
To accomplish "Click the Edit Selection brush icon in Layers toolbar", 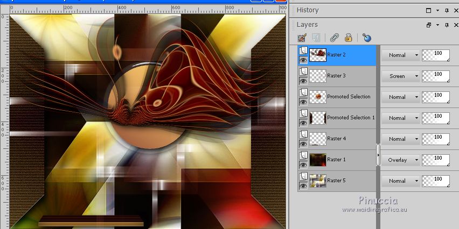I will pos(302,38).
